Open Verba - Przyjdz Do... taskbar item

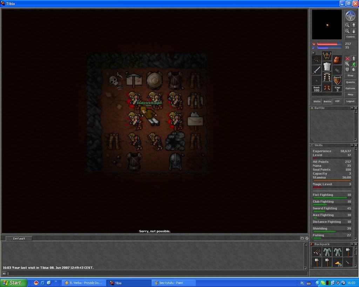[83, 283]
